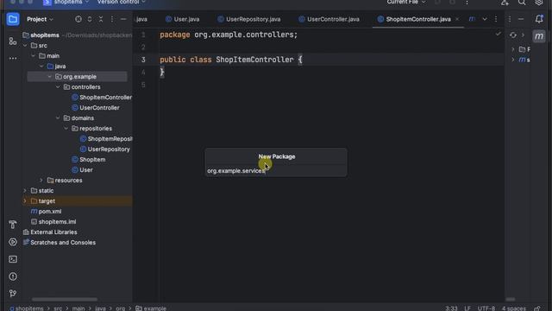Select UserController in project tree
552x311 pixels.
96,107
